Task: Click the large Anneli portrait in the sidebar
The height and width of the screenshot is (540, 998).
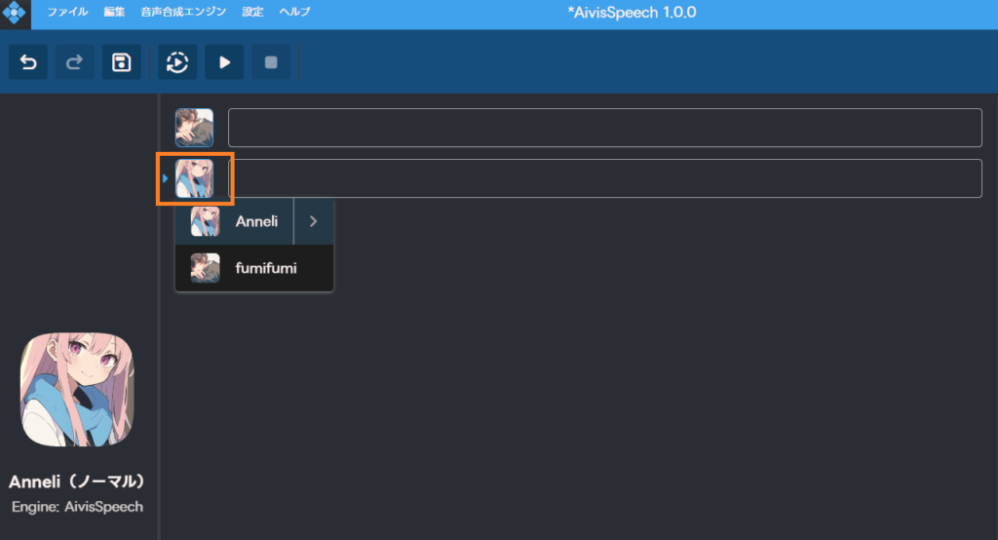Action: 77,390
